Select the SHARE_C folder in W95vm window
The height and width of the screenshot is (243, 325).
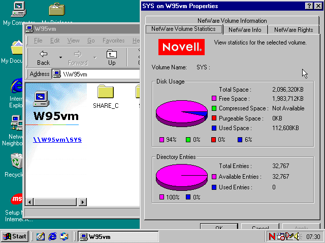point(106,97)
